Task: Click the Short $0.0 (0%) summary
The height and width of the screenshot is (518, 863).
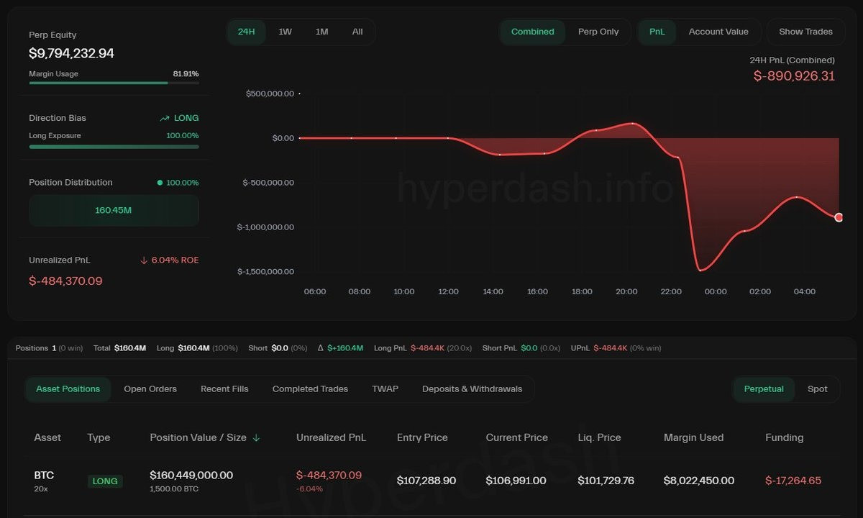Action: click(x=278, y=348)
